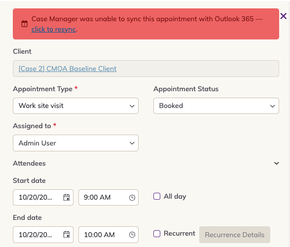Viewport: 290px width, 247px height.
Task: Expand the Attendees section chevron
Action: point(277,163)
